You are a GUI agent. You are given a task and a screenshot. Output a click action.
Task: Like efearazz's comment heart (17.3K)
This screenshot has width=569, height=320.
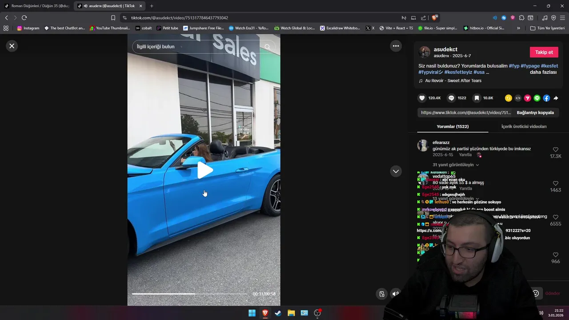point(555,150)
